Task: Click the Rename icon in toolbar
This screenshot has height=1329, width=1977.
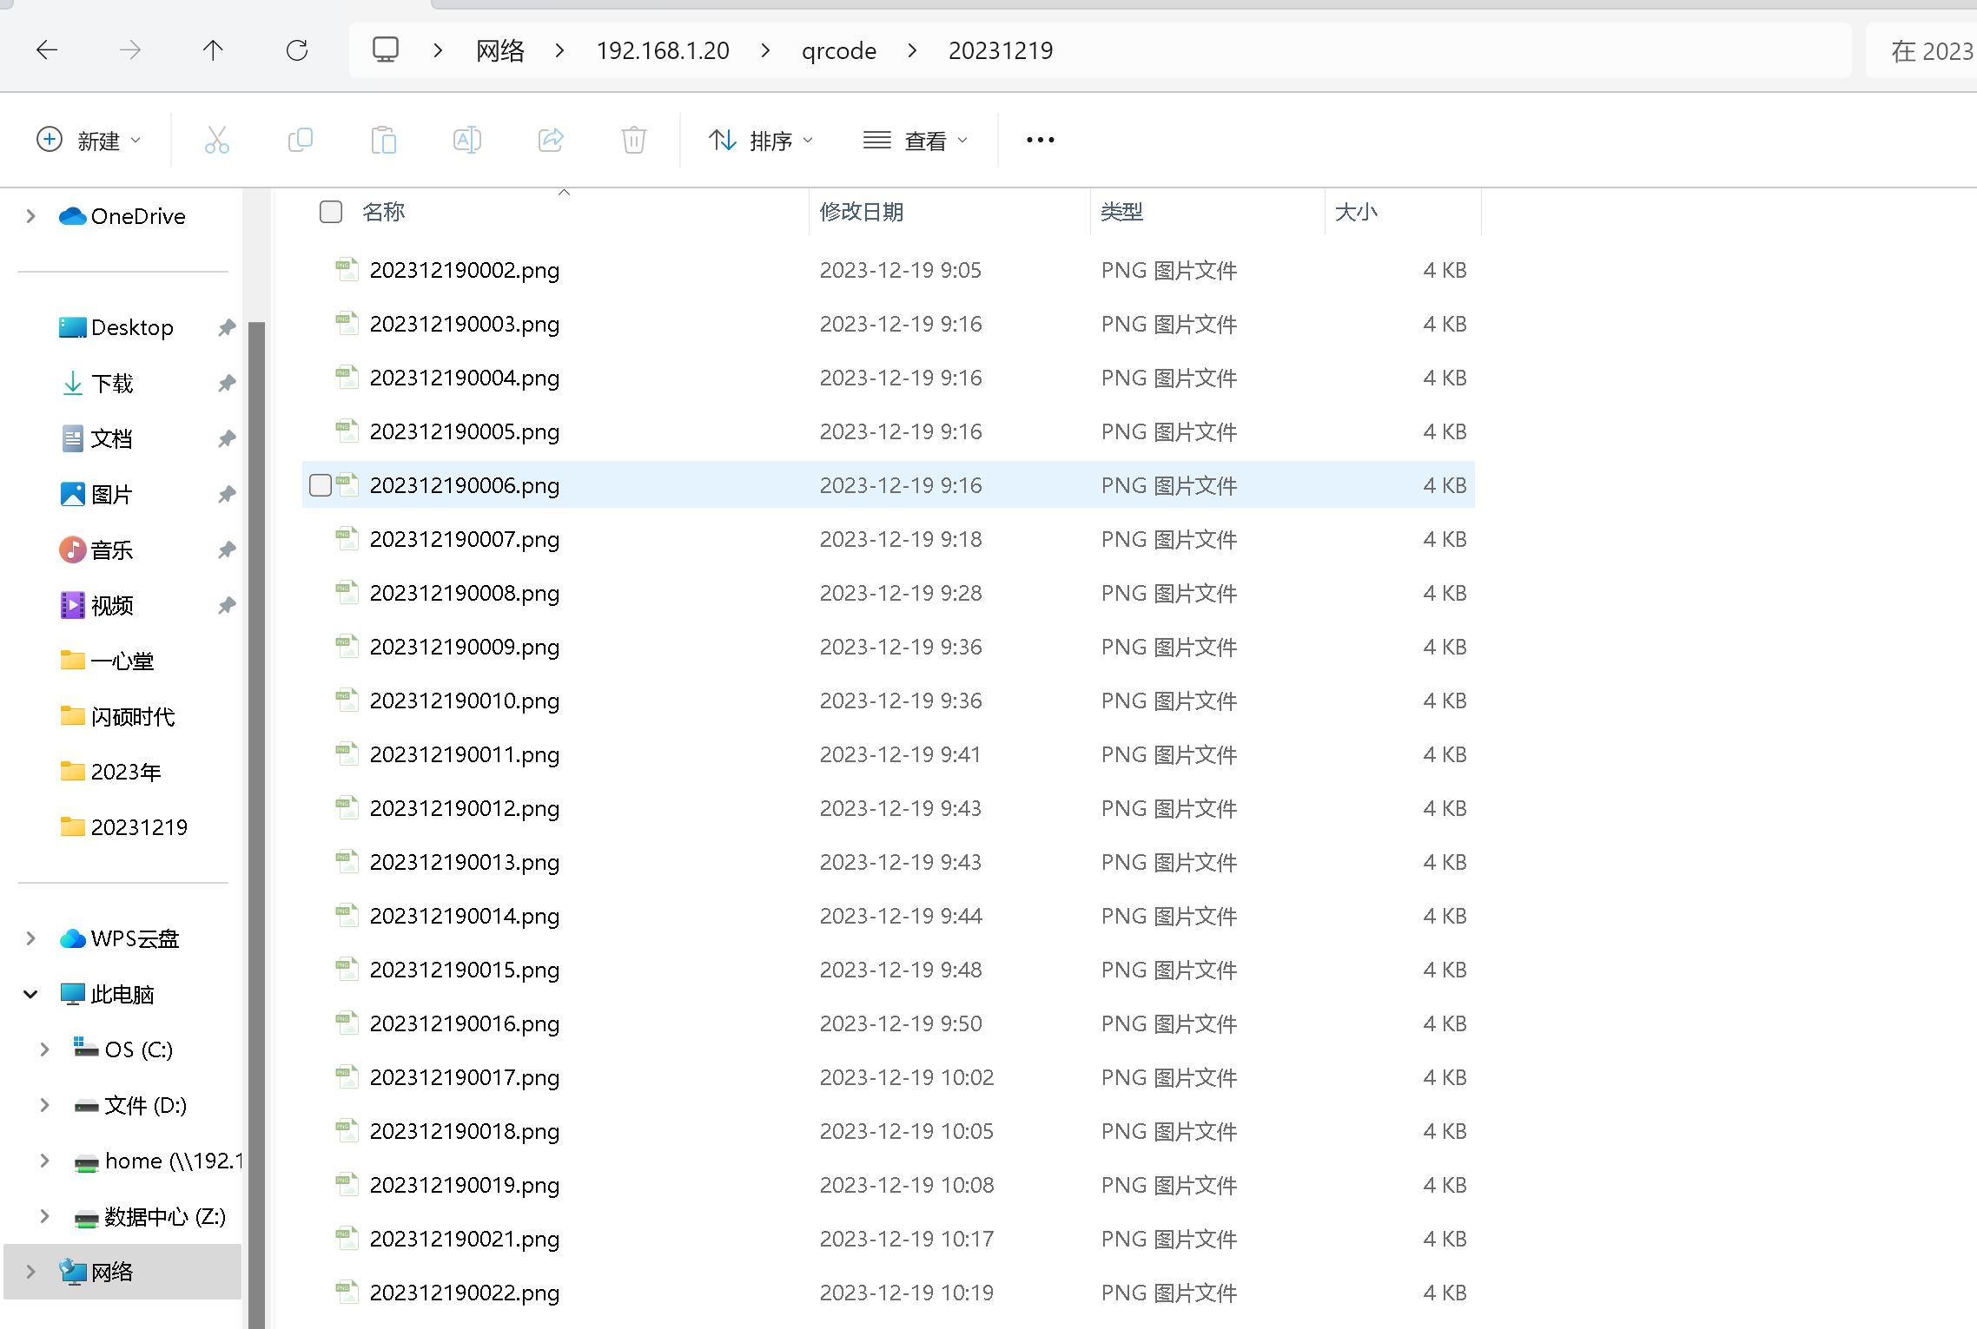Action: click(466, 140)
